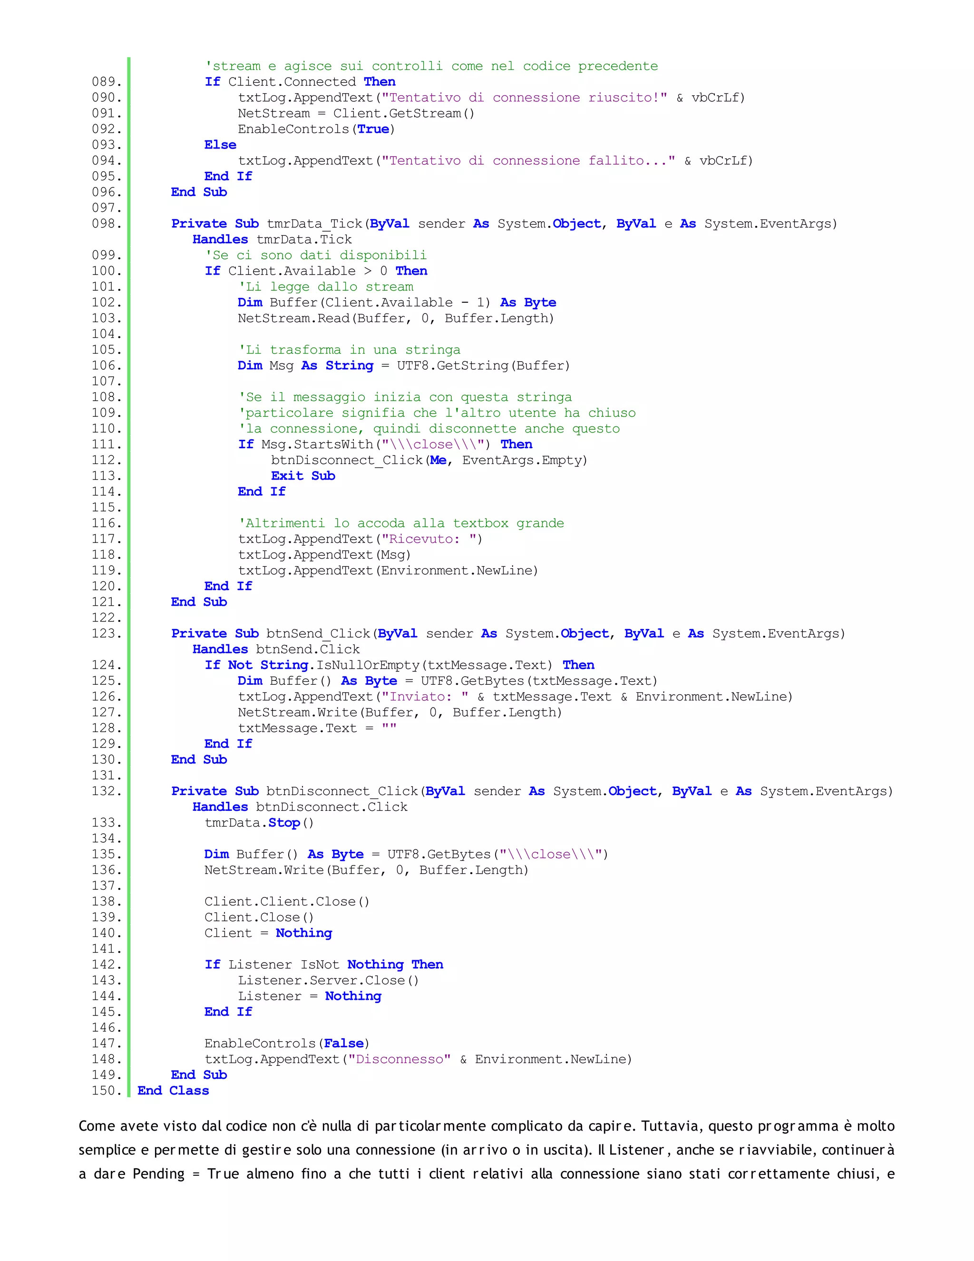The width and height of the screenshot is (974, 1261).
Task: Click 'Client.Client.Close()' on line 138
Action: (x=287, y=902)
